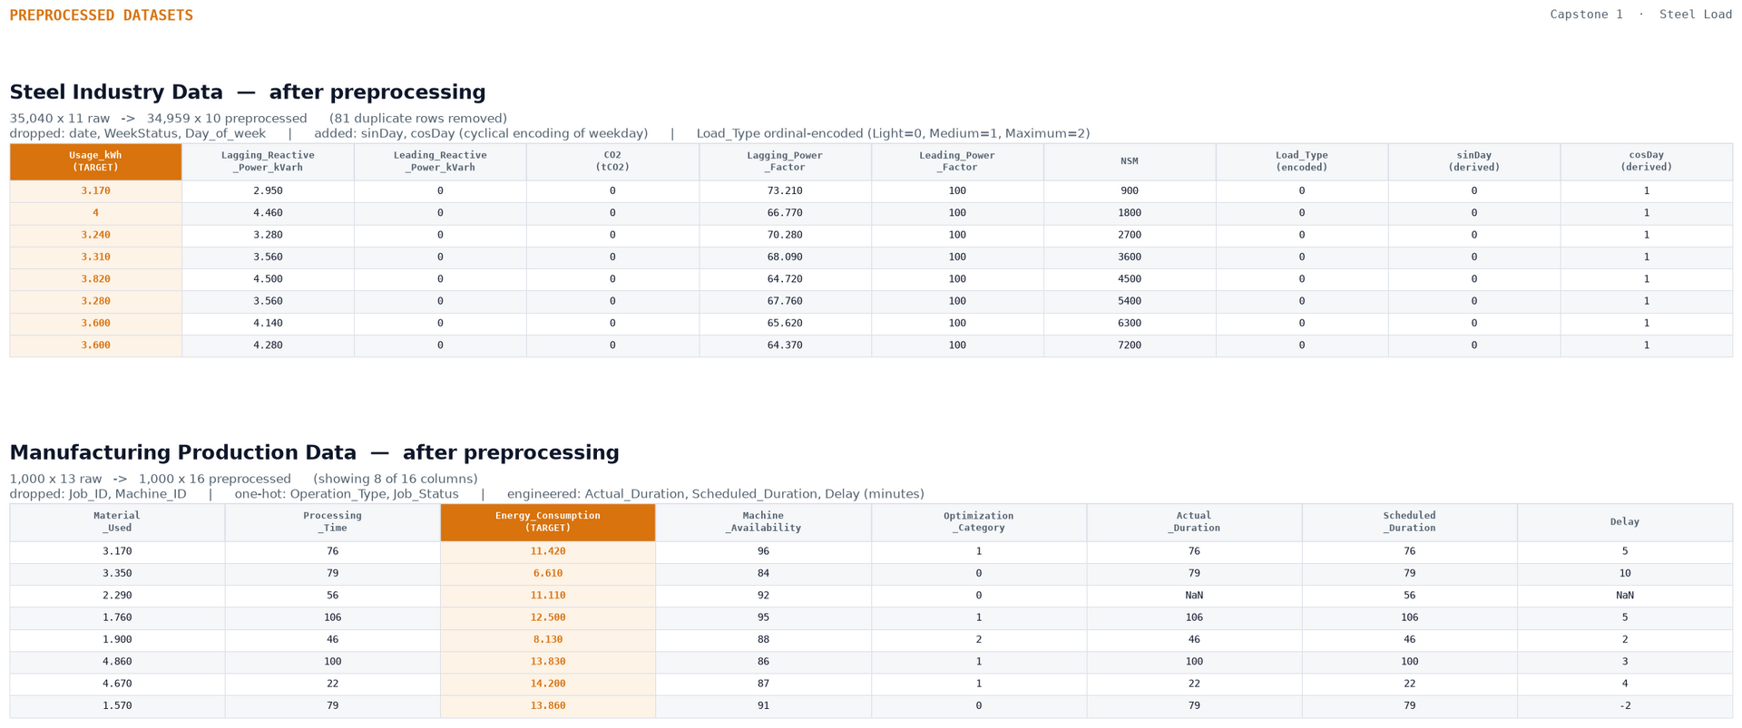This screenshot has width=1742, height=728.
Task: Click the Usage_kWh (TARGET) column header
Action: click(95, 161)
